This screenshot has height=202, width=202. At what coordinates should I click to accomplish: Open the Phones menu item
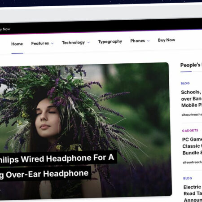pyautogui.click(x=137, y=41)
